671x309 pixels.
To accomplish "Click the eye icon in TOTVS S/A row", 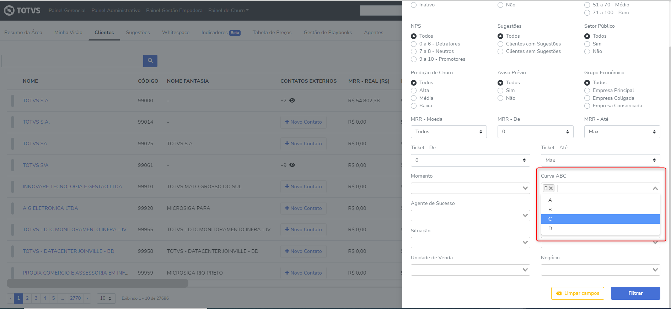I will click(x=292, y=165).
